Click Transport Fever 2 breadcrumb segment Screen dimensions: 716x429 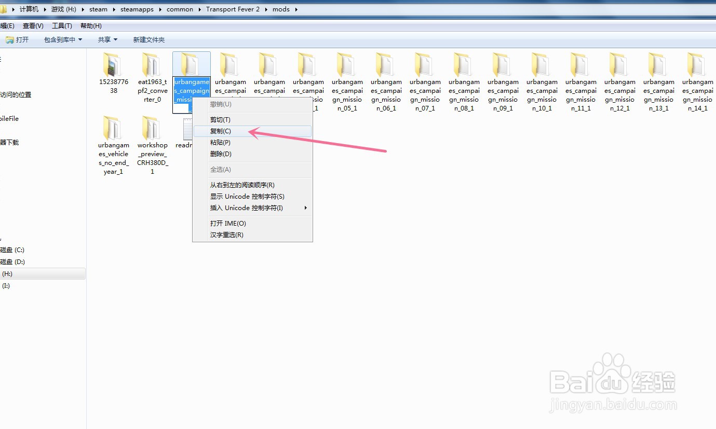tap(233, 9)
